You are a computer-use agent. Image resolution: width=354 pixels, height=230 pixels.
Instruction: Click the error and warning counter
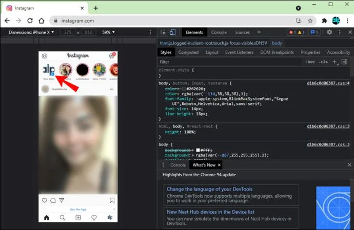click(x=297, y=32)
